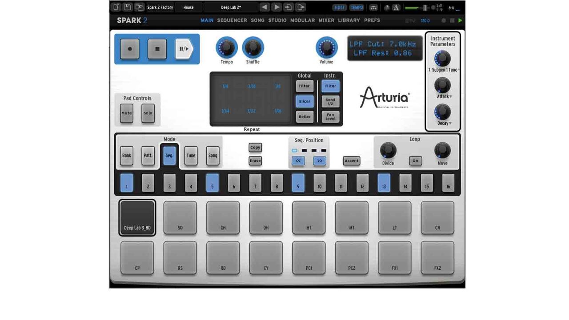Open the Deep Lab 2* project dropdown

[231, 8]
